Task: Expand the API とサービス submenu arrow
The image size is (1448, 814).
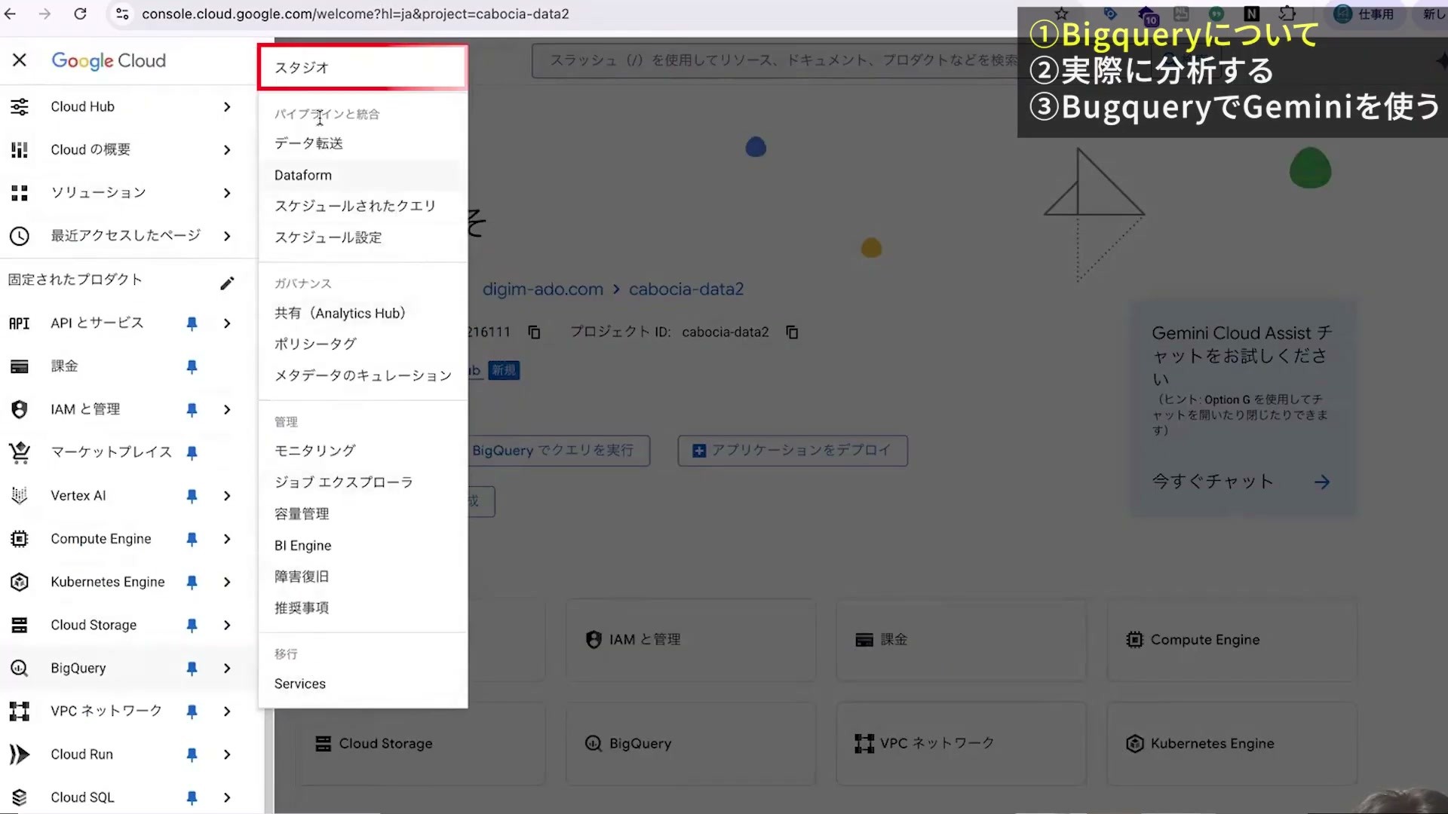Action: (x=227, y=323)
